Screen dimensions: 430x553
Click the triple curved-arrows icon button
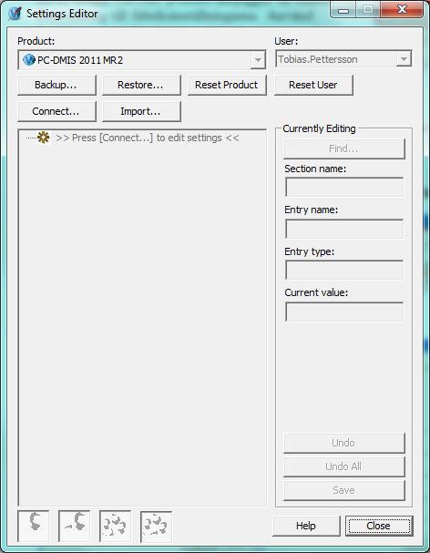pos(116,526)
